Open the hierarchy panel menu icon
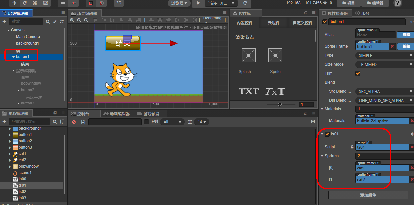This screenshot has width=414, height=205. click(x=63, y=13)
